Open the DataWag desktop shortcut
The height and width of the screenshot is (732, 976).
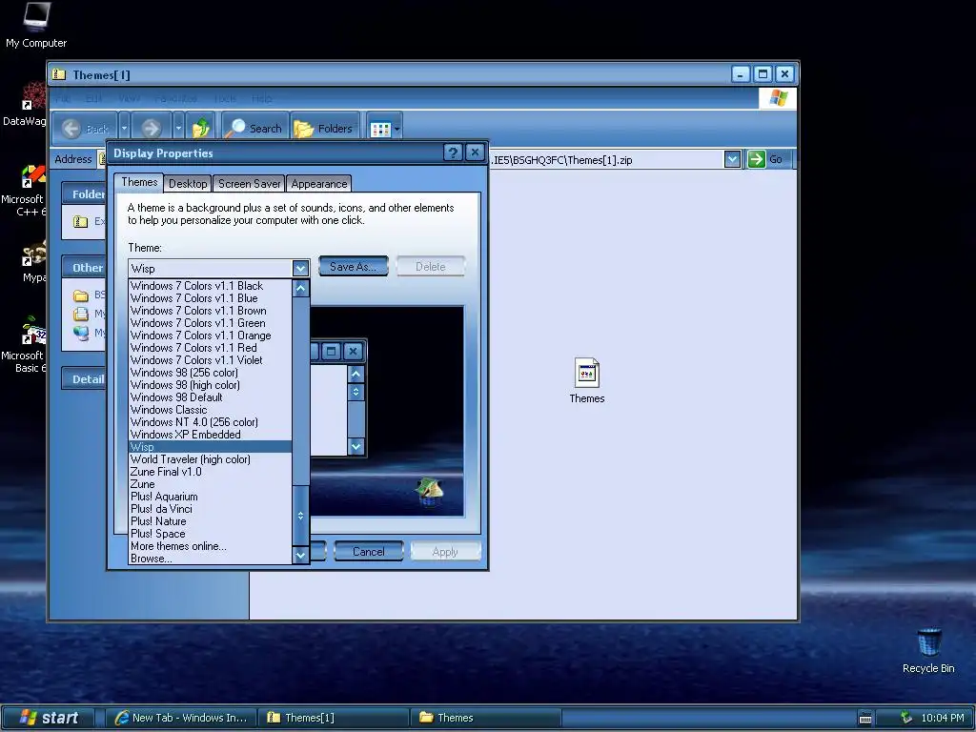click(x=25, y=105)
